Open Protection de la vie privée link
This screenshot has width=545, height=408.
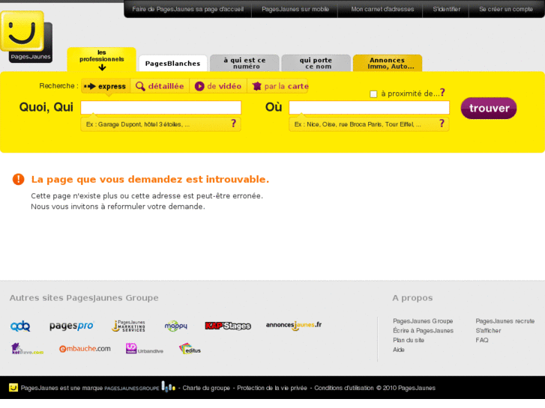(x=272, y=388)
